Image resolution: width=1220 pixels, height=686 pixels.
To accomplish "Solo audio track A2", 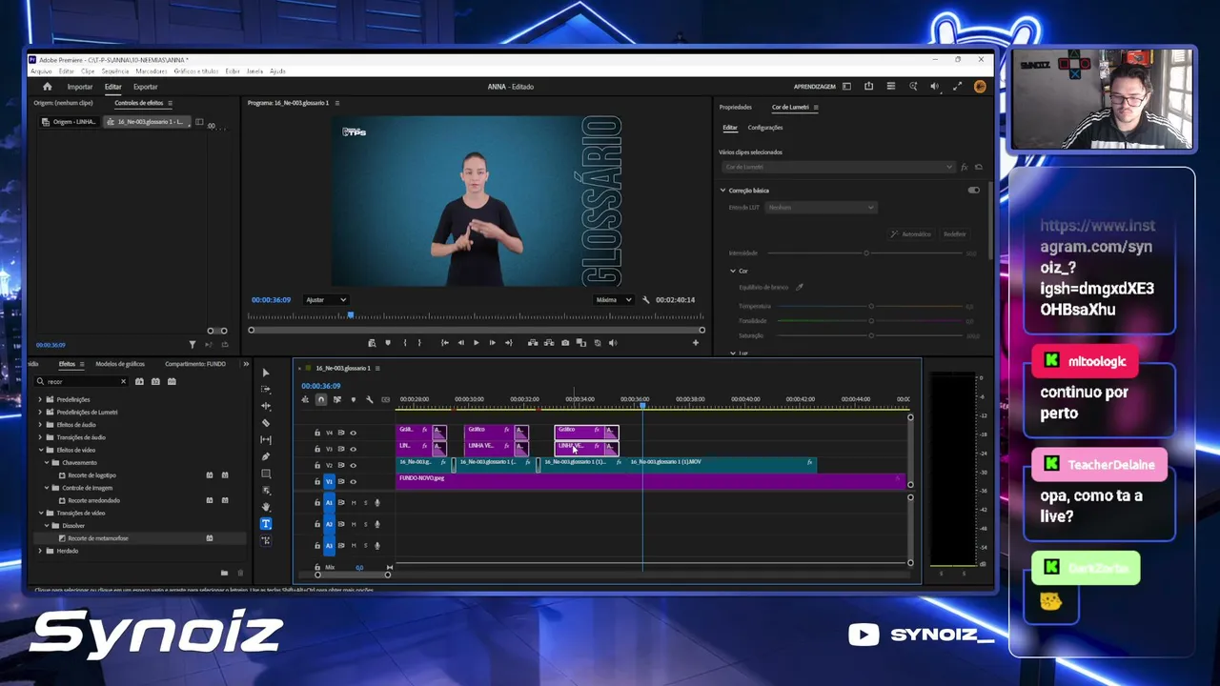I will [365, 524].
